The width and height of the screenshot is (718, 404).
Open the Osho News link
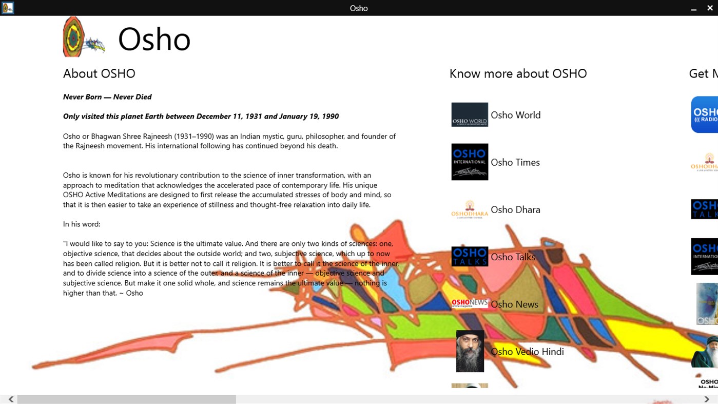pyautogui.click(x=514, y=304)
